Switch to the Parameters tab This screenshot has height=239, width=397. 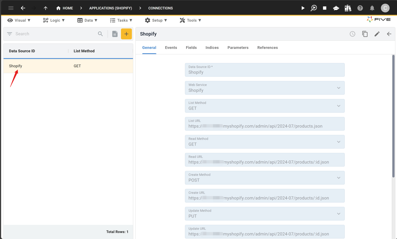pyautogui.click(x=238, y=47)
